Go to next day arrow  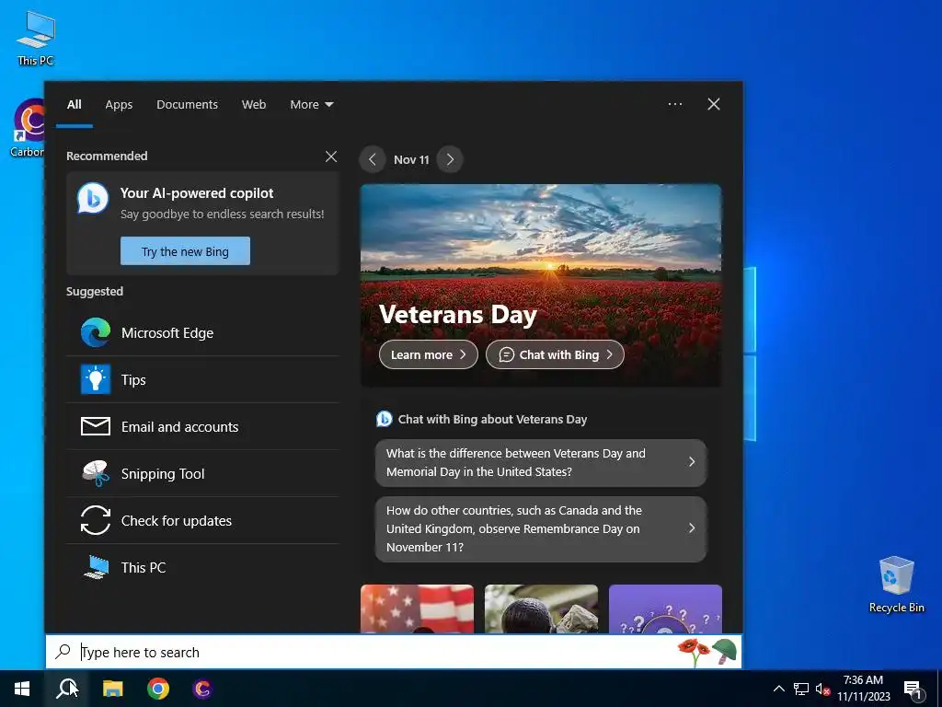point(450,159)
